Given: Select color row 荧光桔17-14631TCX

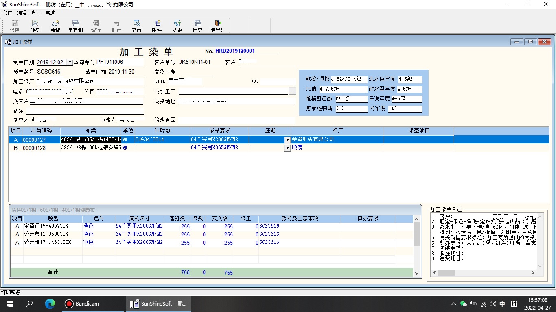Looking at the screenshot, I should pyautogui.click(x=212, y=243).
